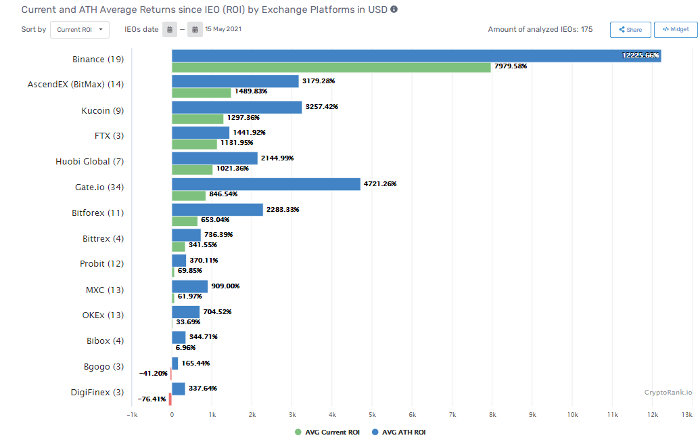
Task: Click the MXC (13) label
Action: (105, 290)
